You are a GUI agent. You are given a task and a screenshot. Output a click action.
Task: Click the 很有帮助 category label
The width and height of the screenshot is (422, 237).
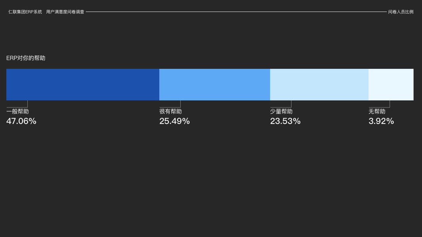tap(170, 112)
